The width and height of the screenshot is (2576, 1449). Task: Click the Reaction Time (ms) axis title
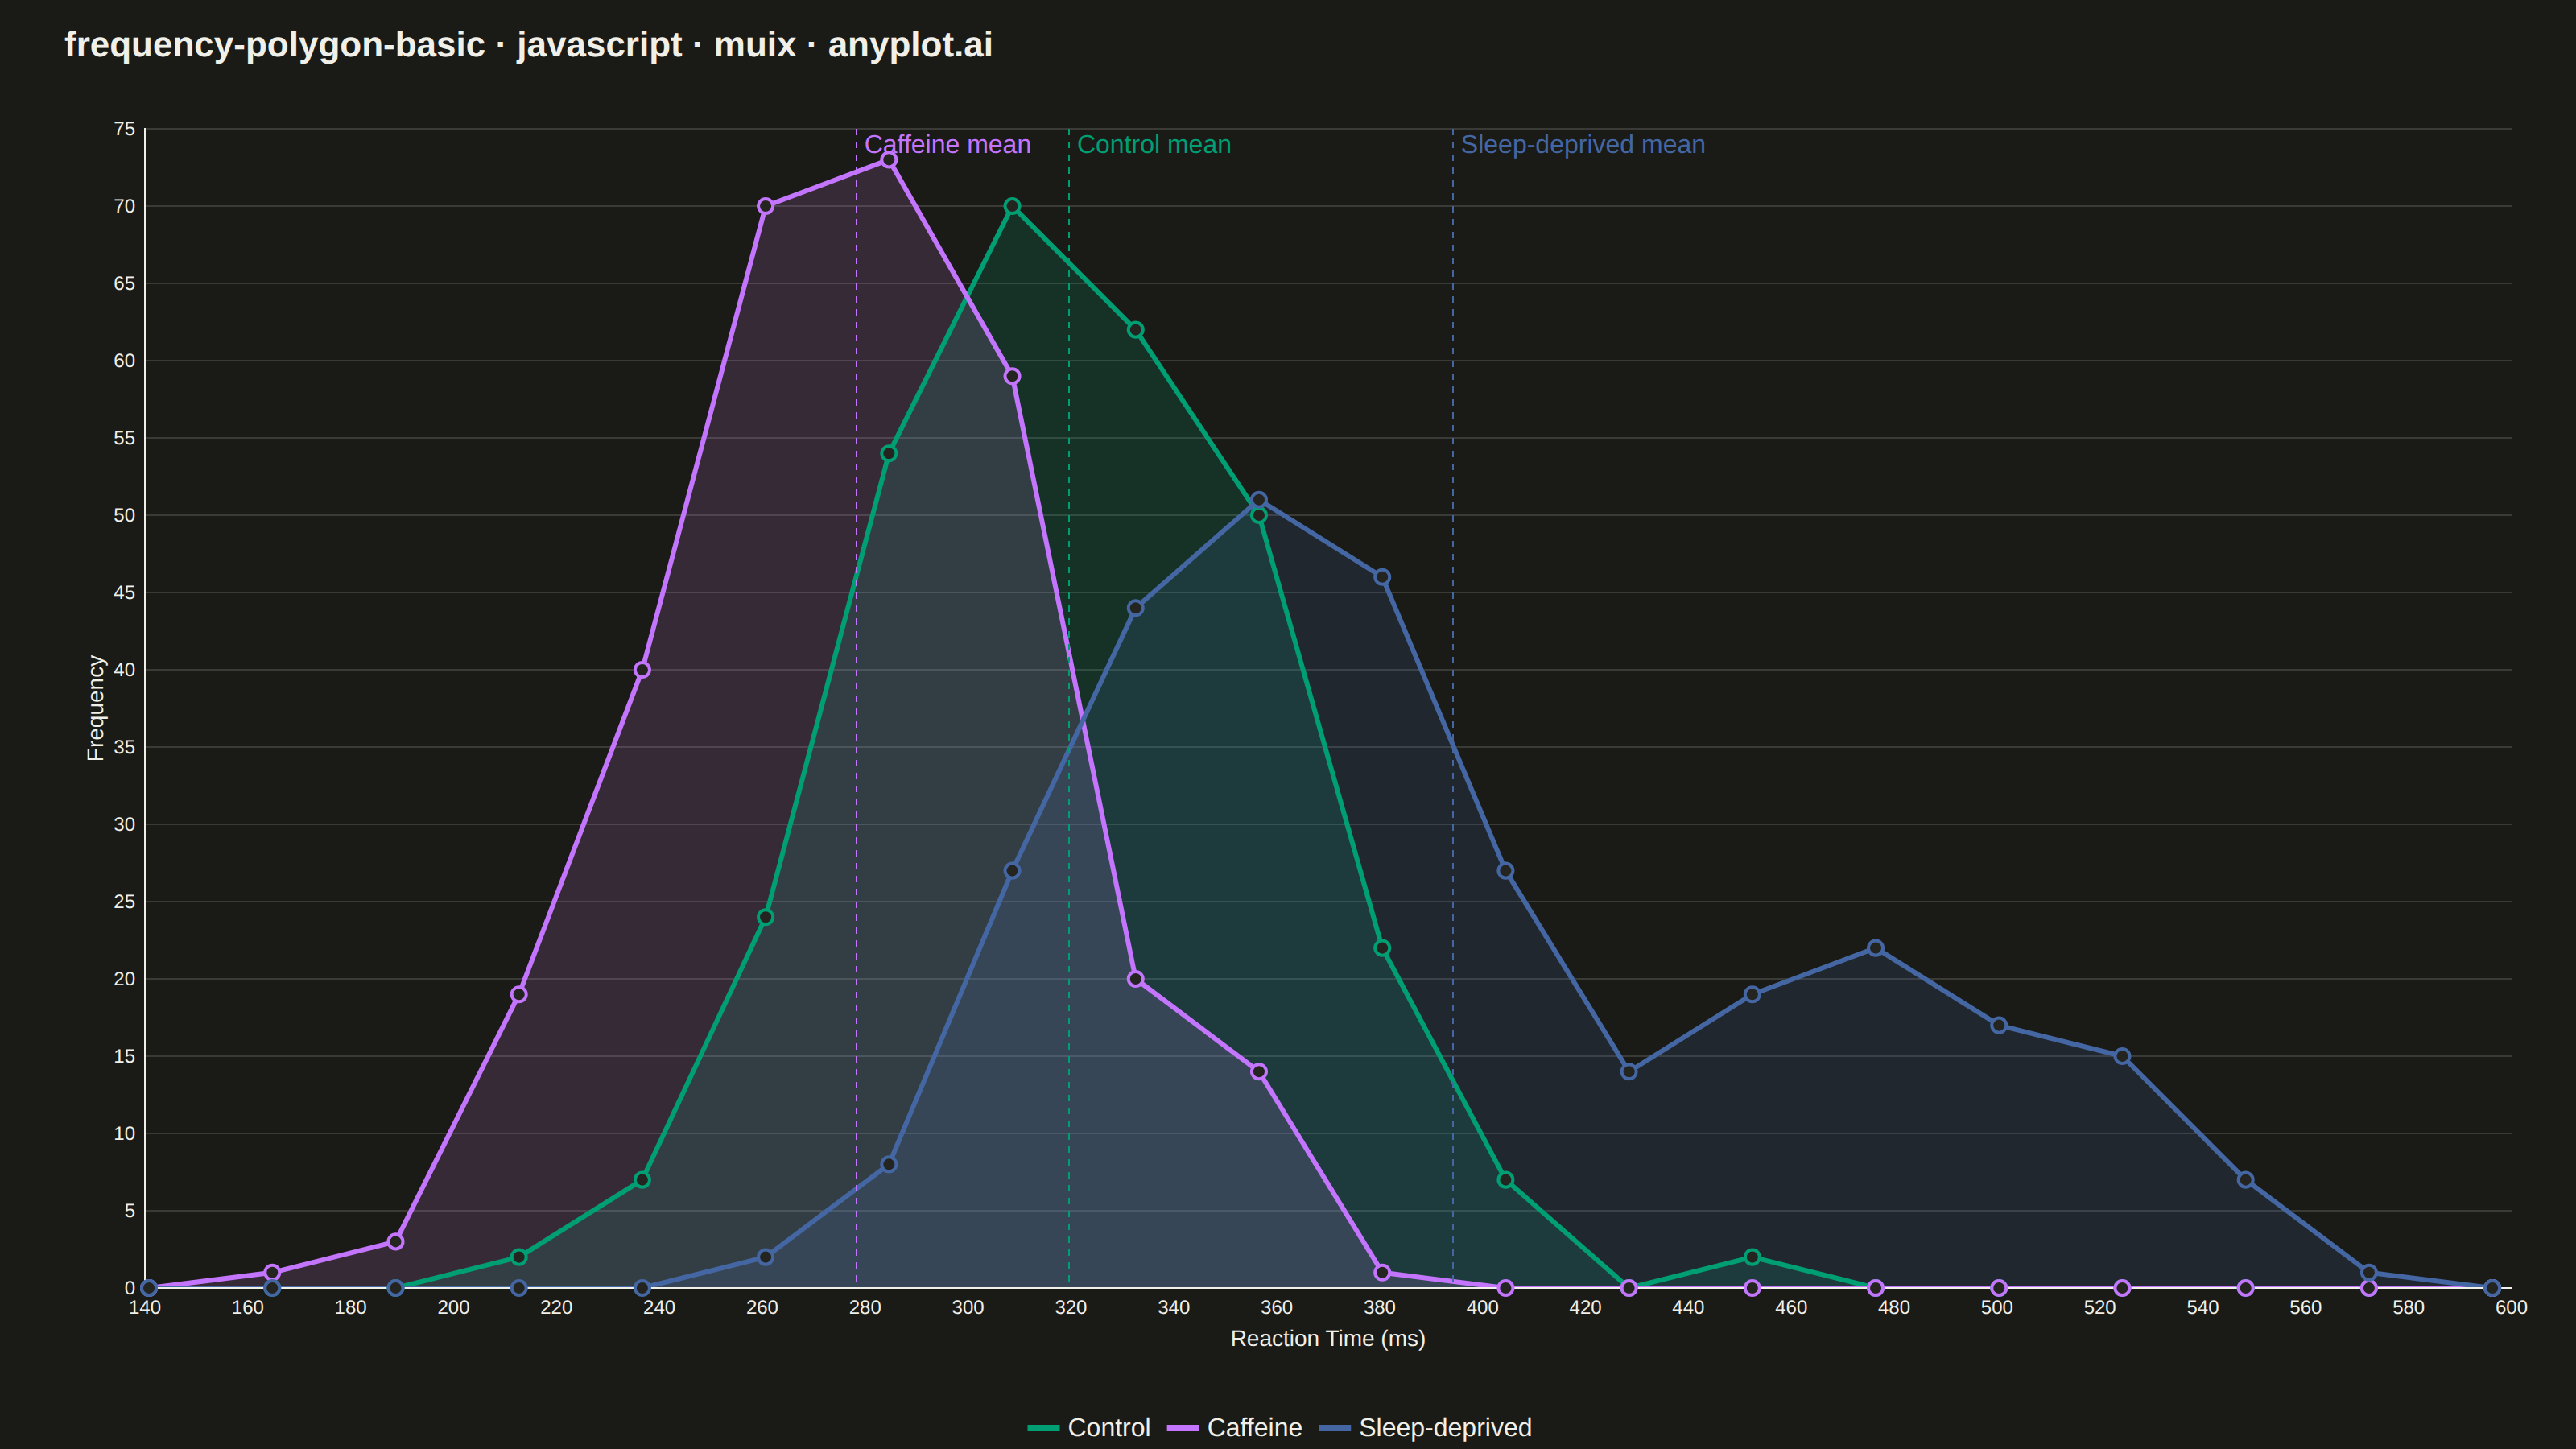(x=1328, y=1338)
